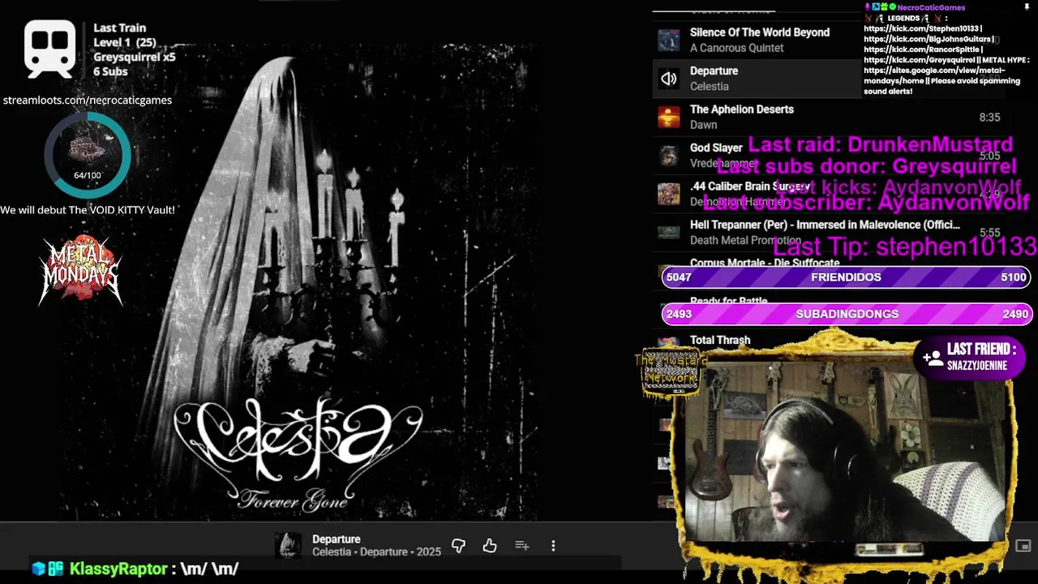Click the Last Tip: stephen10133 label

[x=905, y=247]
